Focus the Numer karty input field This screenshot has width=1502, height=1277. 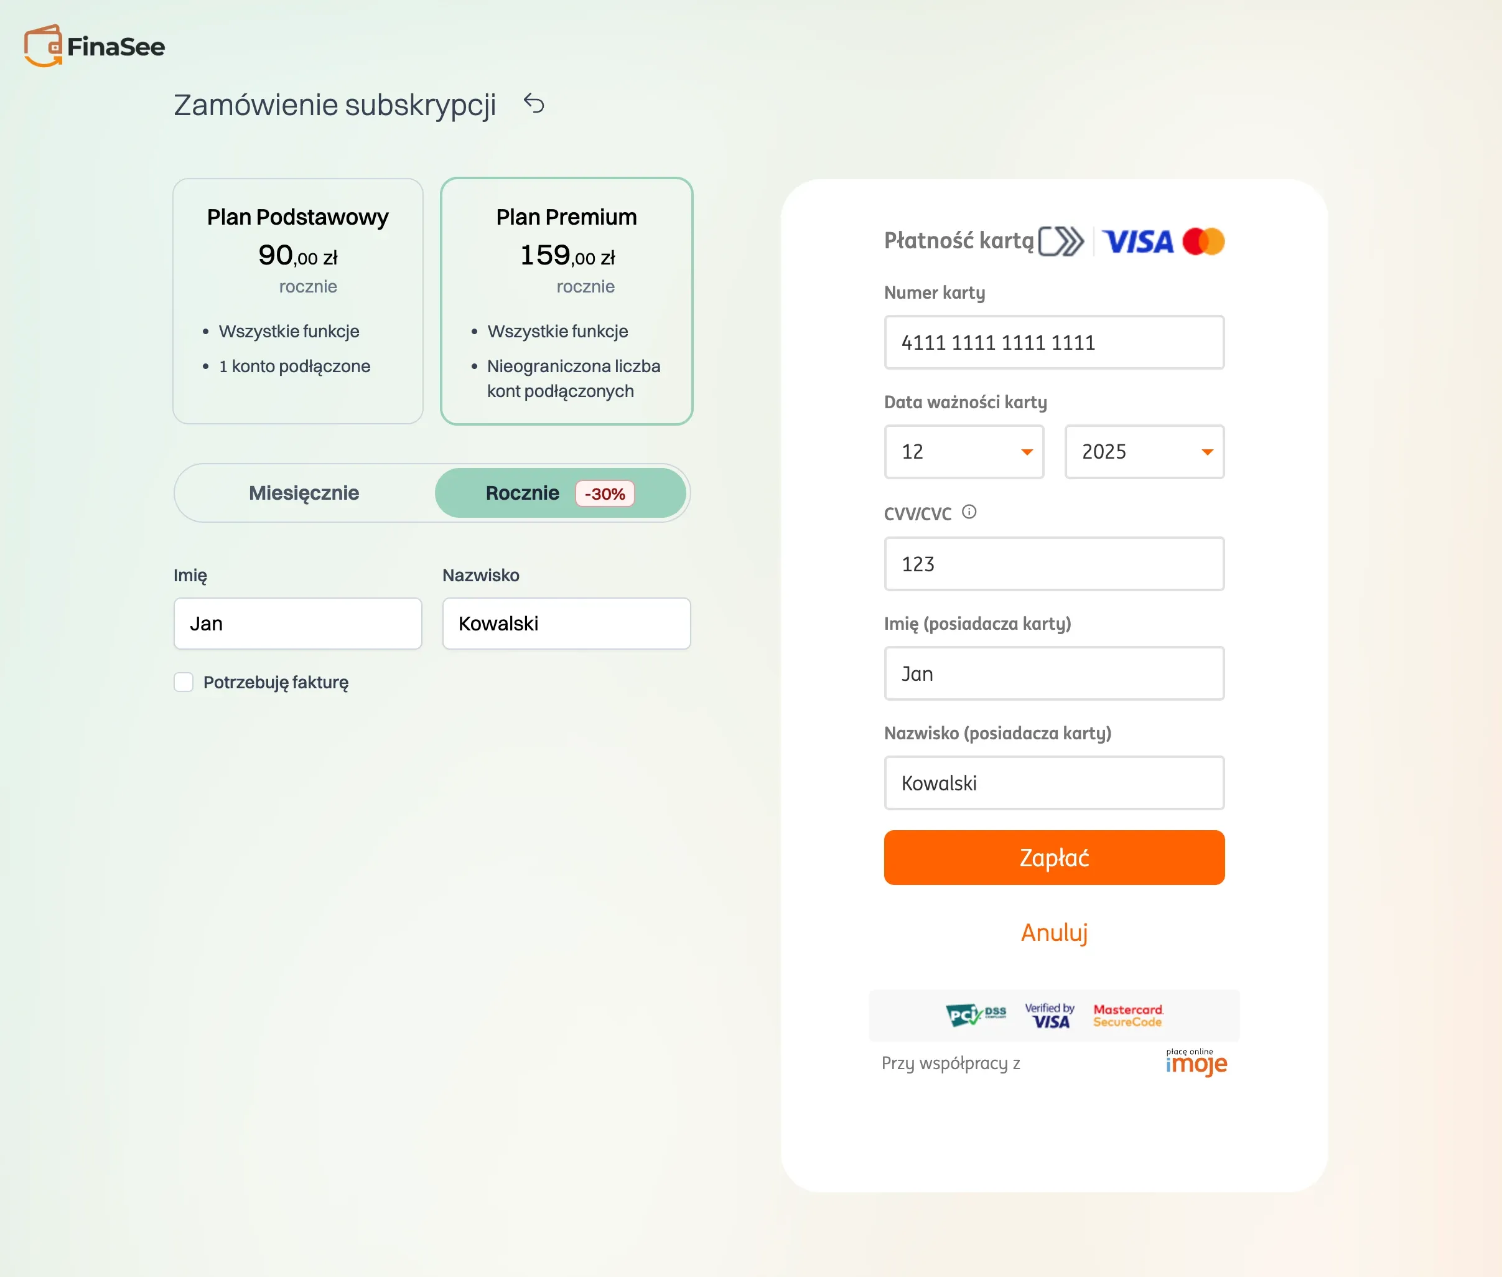coord(1054,342)
